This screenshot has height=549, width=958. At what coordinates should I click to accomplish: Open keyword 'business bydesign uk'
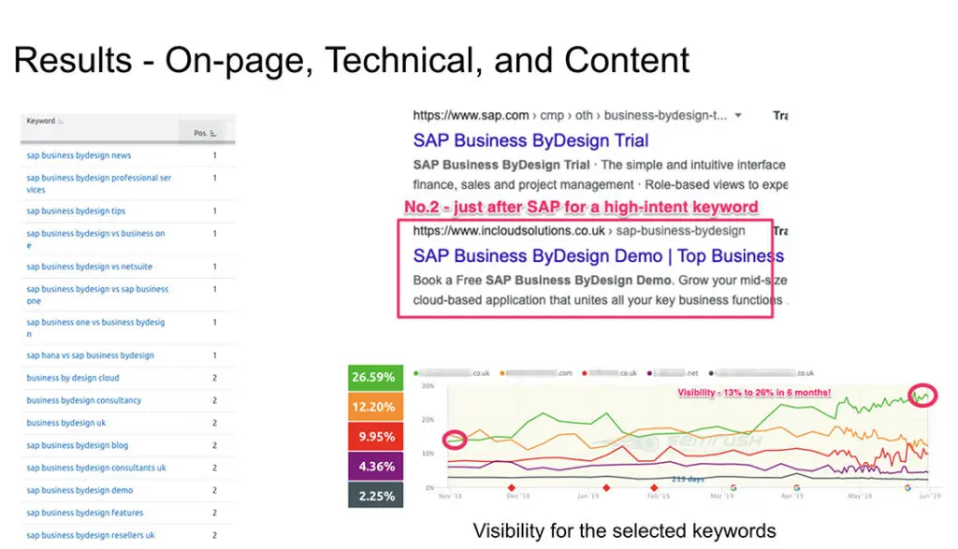pyautogui.click(x=66, y=423)
